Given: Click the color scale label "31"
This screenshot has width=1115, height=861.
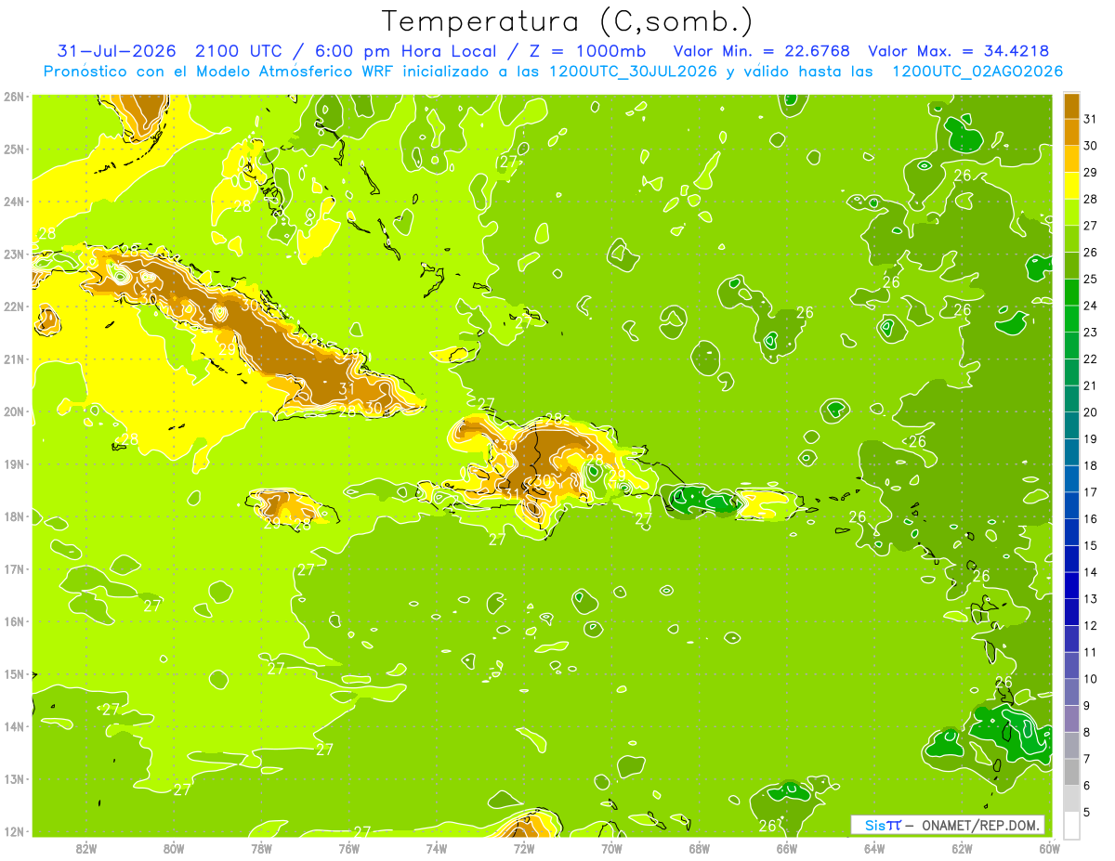Looking at the screenshot, I should click(1090, 119).
